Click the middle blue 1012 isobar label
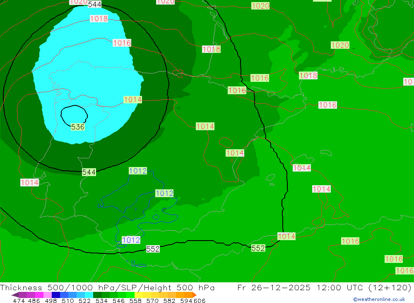Image resolution: width=414 pixels, height=303 pixels. pos(164,193)
